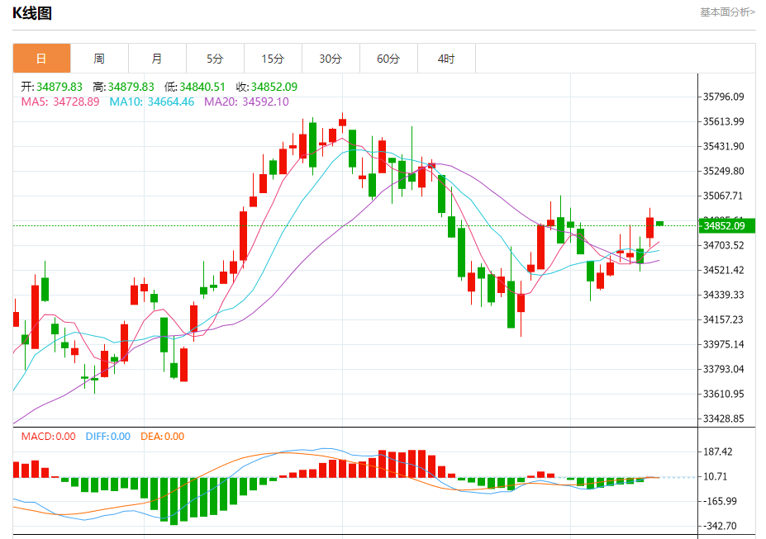Open the 基本面分析> link
The width and height of the screenshot is (766, 539).
click(x=727, y=12)
